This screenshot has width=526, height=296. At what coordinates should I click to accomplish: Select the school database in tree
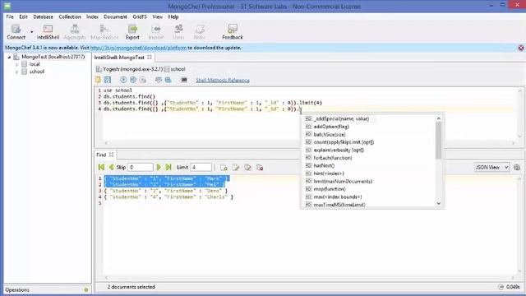tap(36, 72)
